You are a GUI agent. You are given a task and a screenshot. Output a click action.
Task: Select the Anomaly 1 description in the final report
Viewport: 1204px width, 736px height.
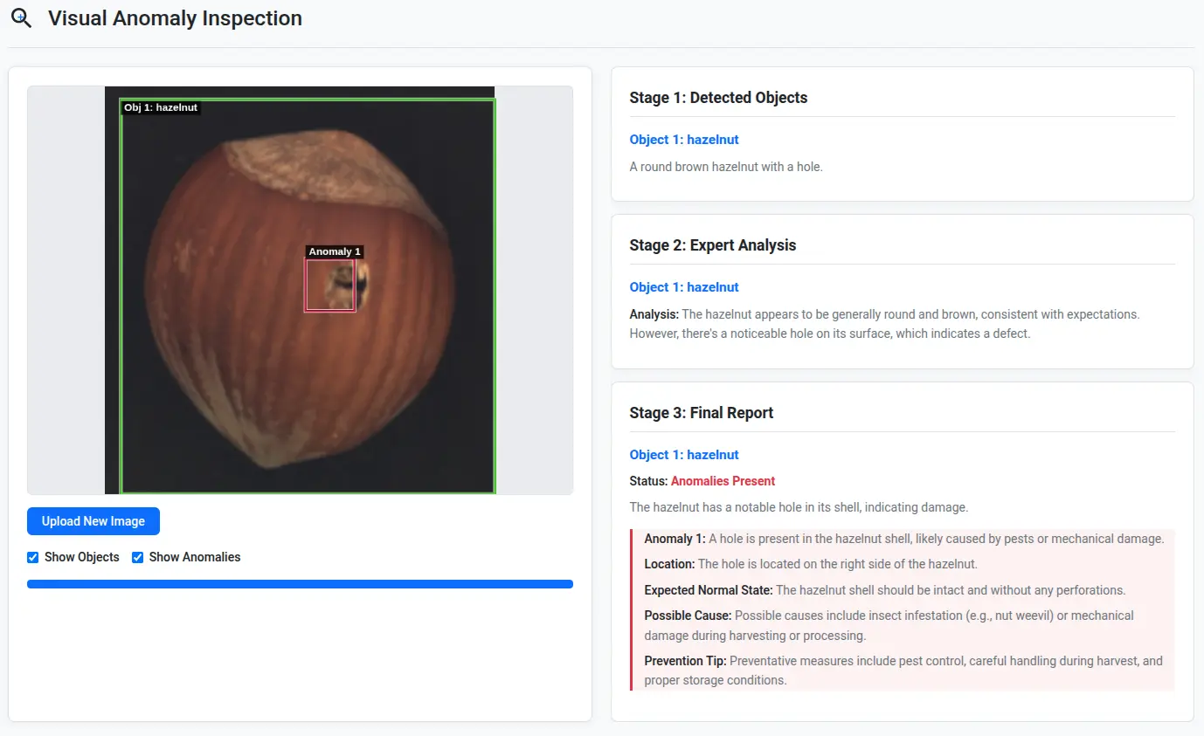903,539
